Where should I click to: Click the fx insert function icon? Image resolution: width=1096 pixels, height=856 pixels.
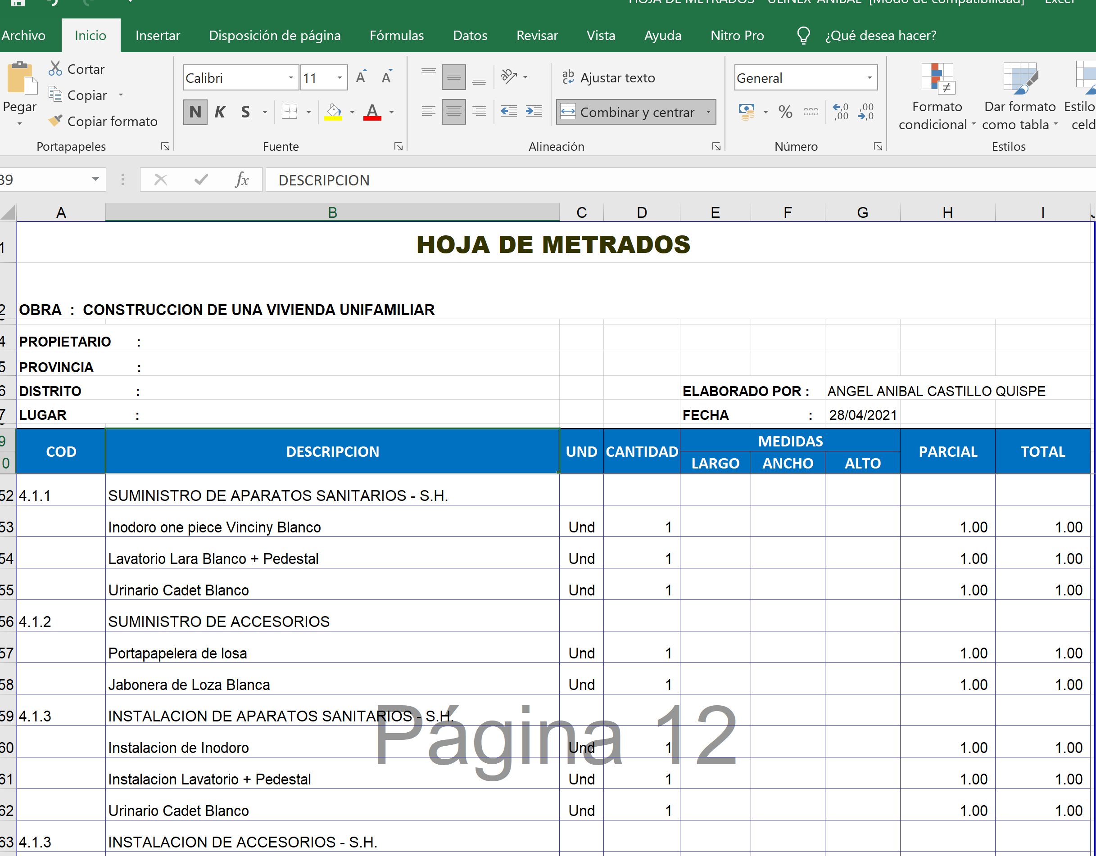pos(242,180)
